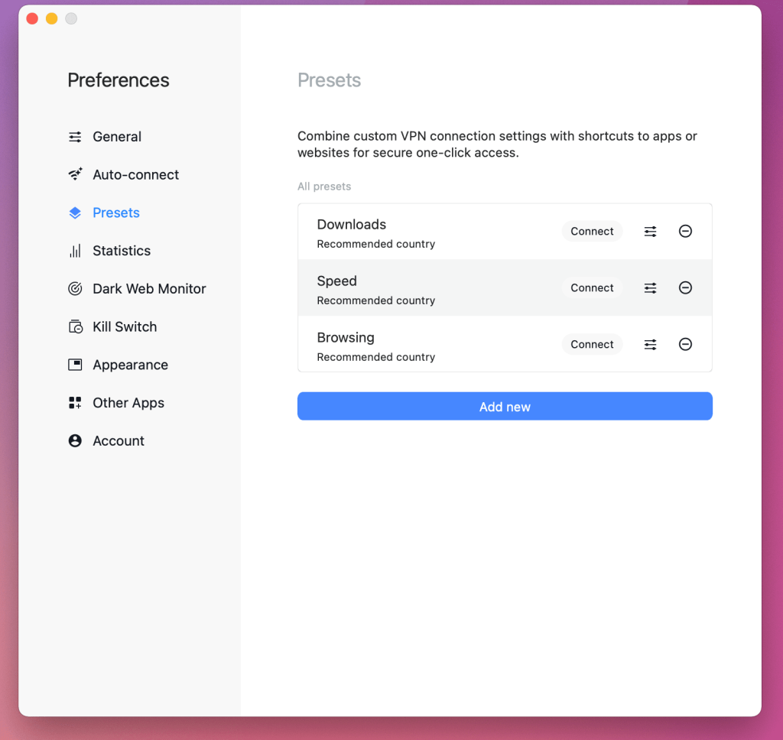This screenshot has width=783, height=740.
Task: Click the Dark Web Monitor radar icon
Action: click(x=75, y=289)
